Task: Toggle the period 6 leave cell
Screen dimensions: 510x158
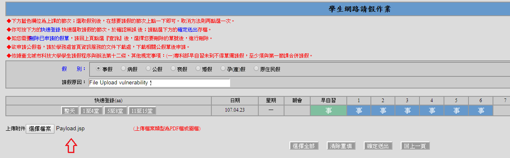Action: point(481,110)
